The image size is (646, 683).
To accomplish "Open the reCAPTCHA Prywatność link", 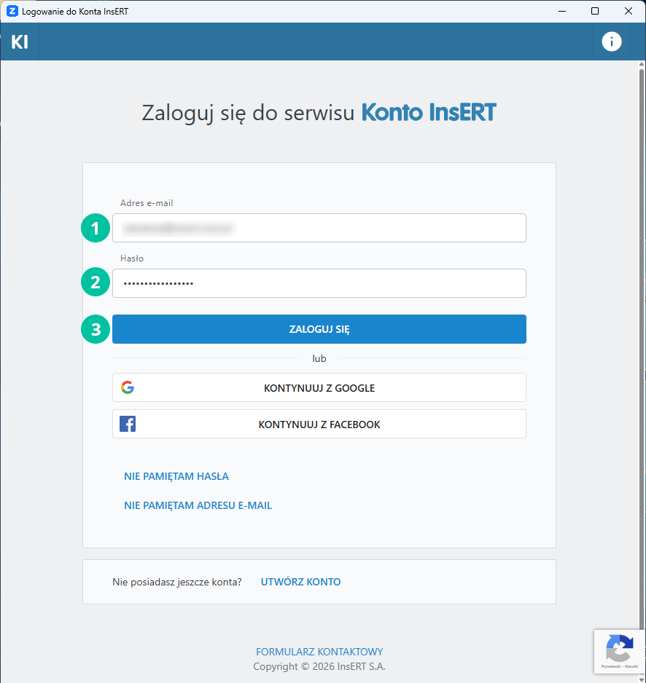I will (x=610, y=667).
